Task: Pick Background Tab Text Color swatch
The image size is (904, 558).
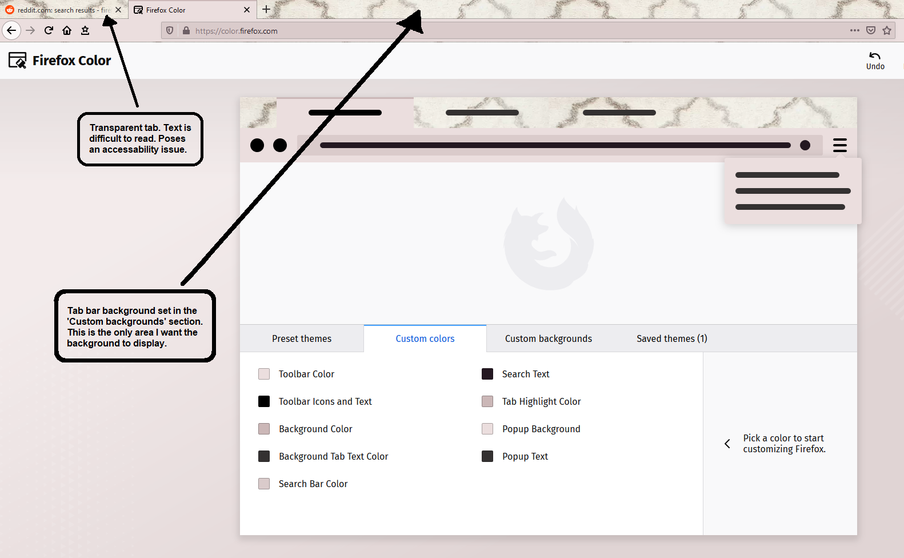Action: (x=264, y=456)
